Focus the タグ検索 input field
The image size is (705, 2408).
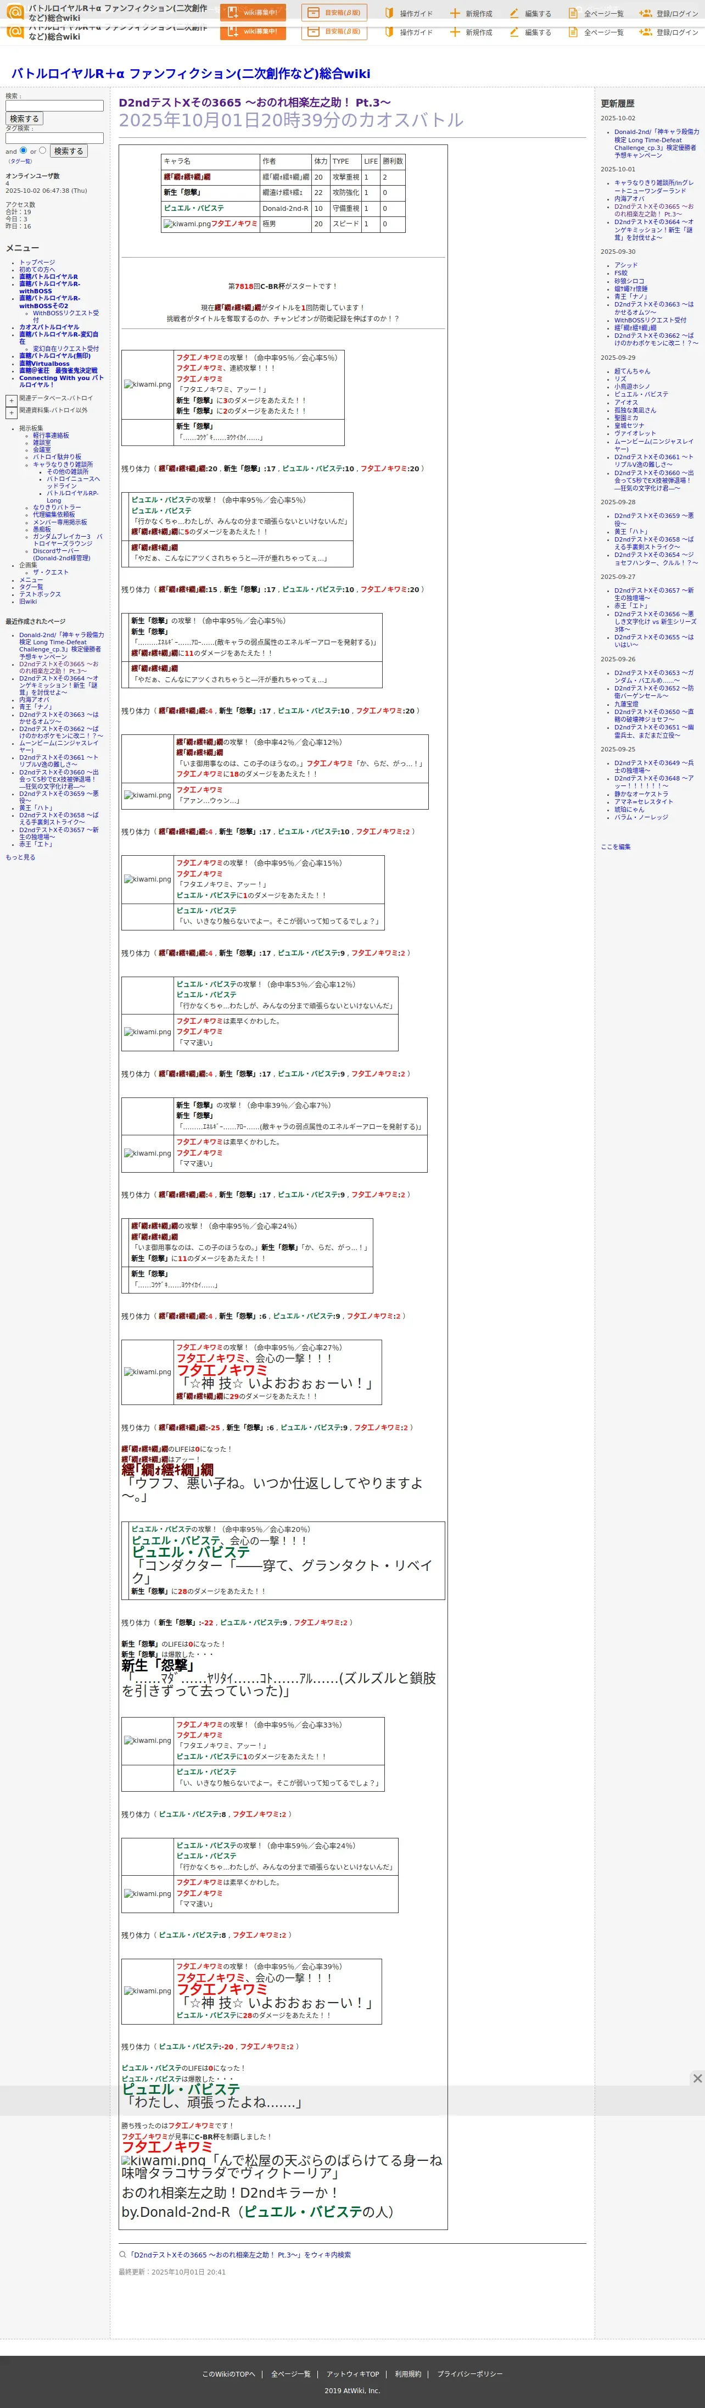pos(54,137)
